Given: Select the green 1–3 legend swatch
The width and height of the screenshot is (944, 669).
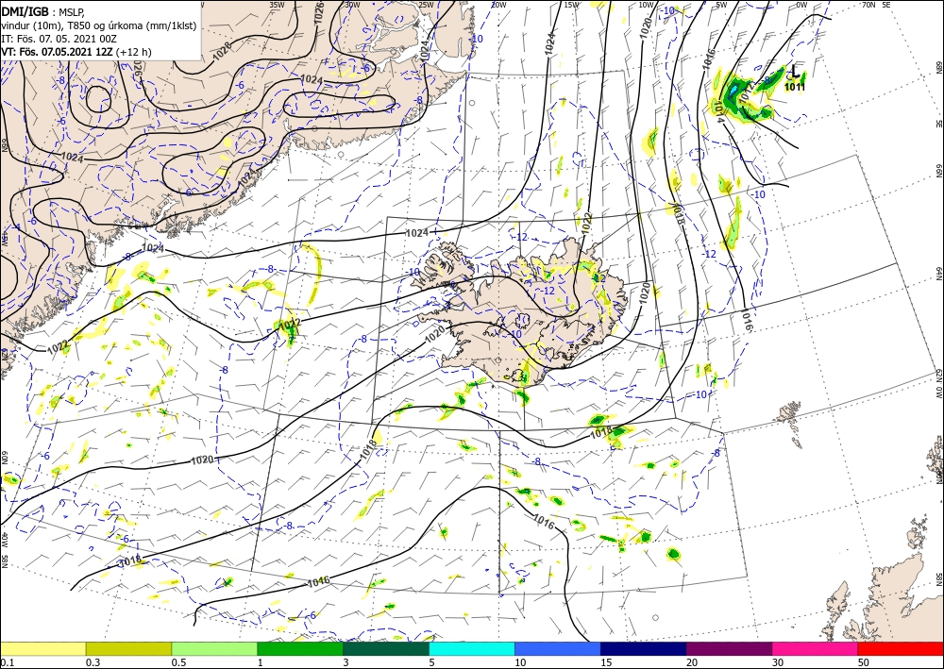Looking at the screenshot, I should pyautogui.click(x=300, y=648).
